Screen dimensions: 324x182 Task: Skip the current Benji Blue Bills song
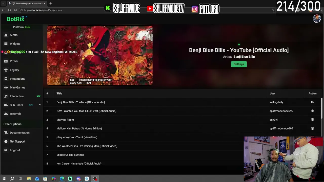coord(312,102)
